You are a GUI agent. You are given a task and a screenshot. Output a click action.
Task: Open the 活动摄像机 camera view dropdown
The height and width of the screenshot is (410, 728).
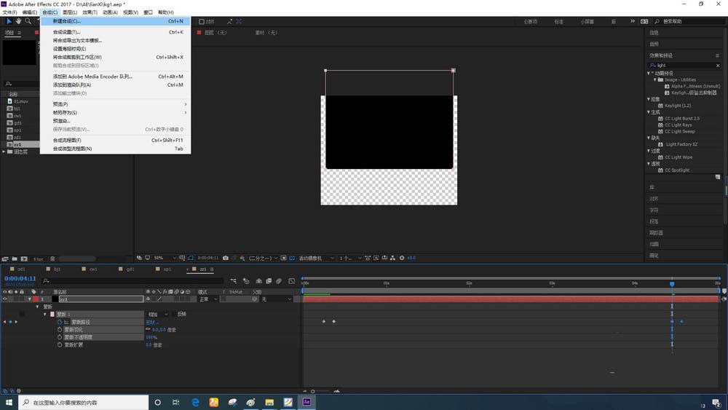click(x=314, y=258)
